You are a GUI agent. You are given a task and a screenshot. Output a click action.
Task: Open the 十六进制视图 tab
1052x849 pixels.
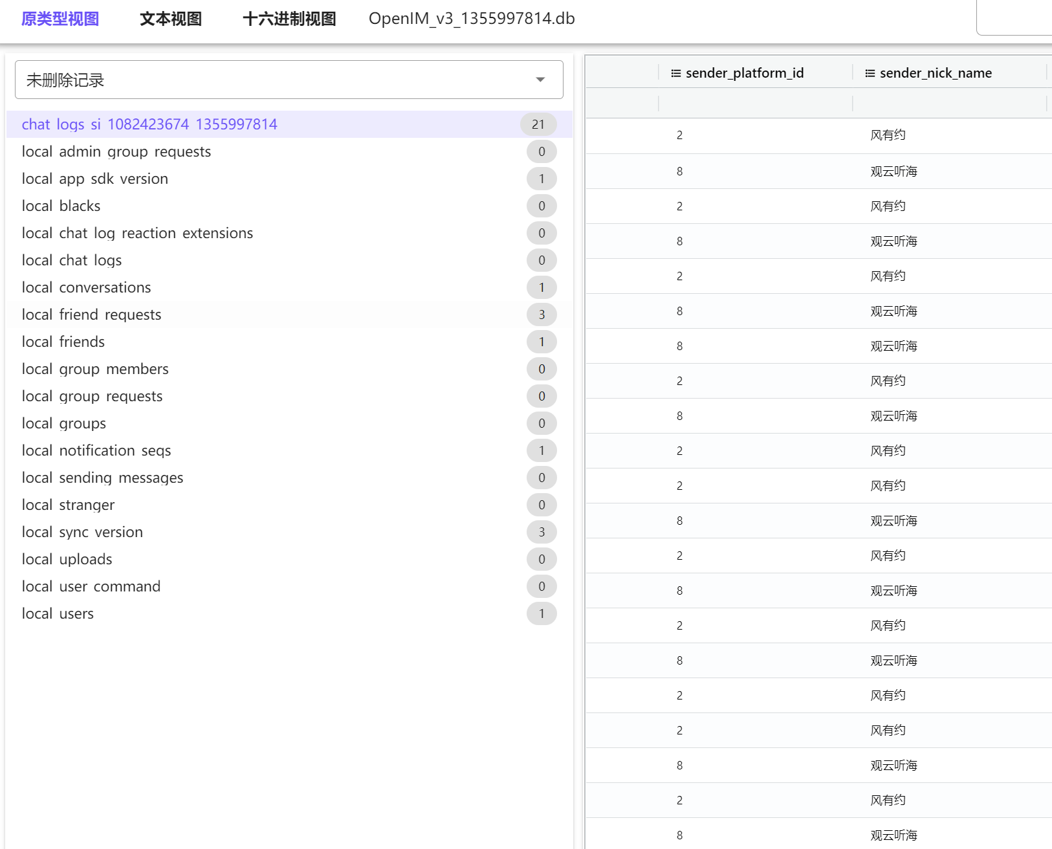[x=289, y=19]
